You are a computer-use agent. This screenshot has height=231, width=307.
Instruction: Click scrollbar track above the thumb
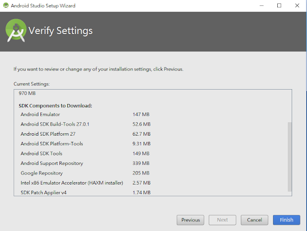290,106
